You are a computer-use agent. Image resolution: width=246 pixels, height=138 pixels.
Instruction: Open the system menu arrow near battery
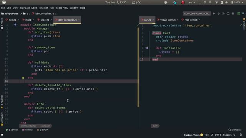click(x=243, y=2)
